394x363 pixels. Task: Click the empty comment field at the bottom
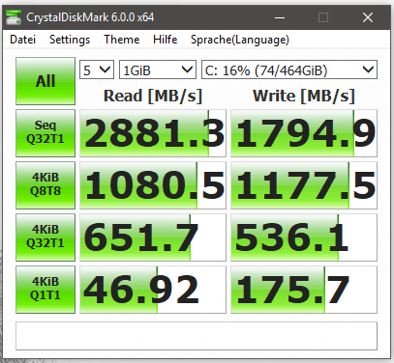pyautogui.click(x=197, y=336)
